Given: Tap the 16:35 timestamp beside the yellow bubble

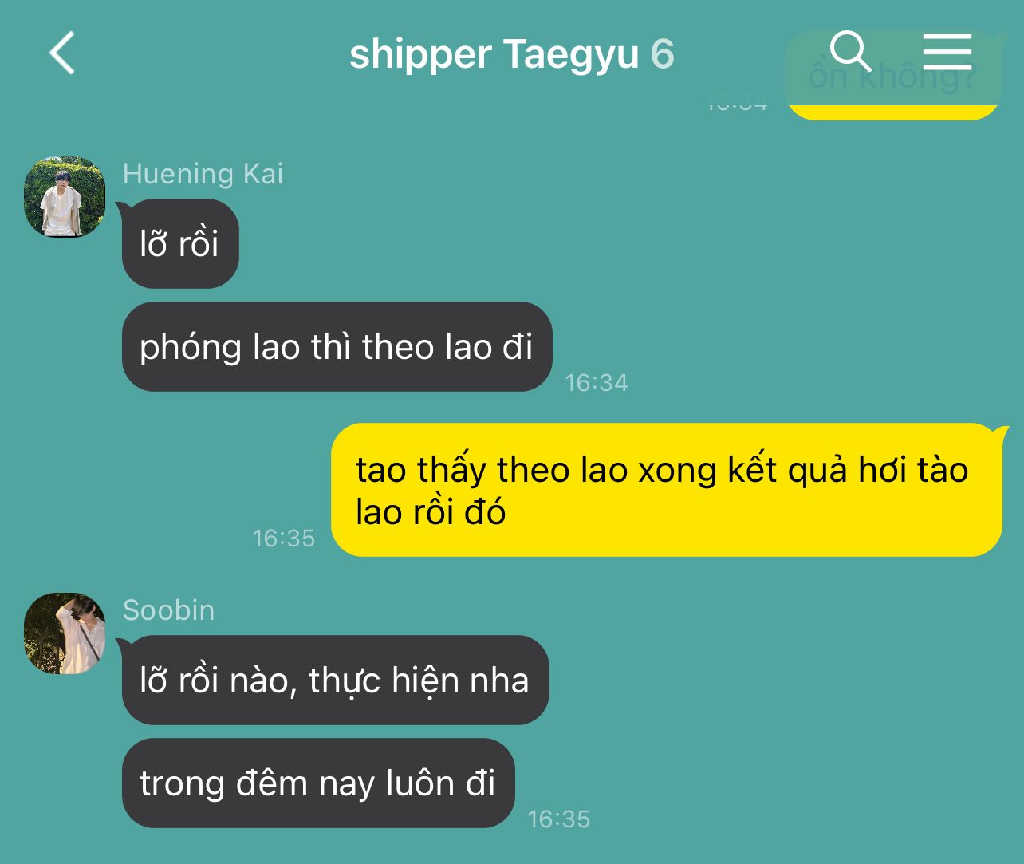Looking at the screenshot, I should pos(284,539).
